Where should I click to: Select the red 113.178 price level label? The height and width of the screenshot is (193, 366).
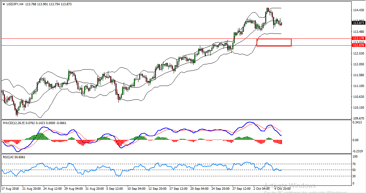358,38
